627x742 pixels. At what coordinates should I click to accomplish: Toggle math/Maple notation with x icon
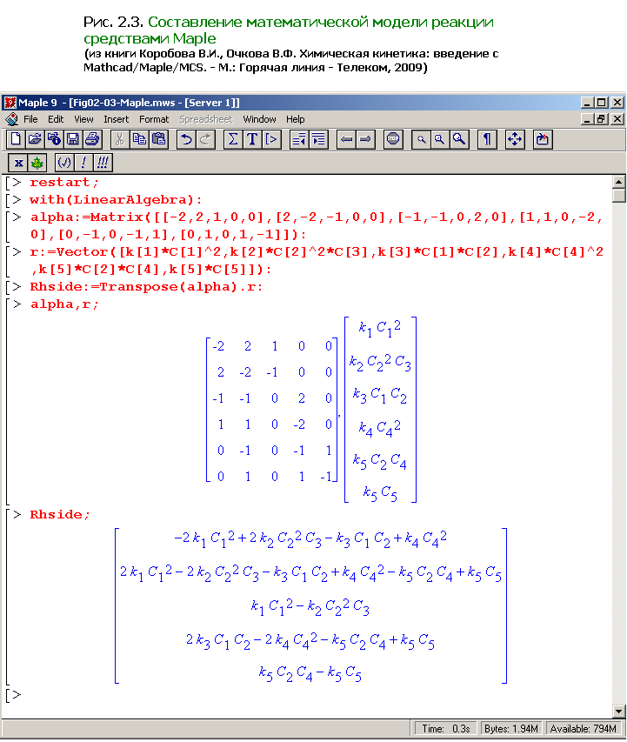pyautogui.click(x=18, y=164)
